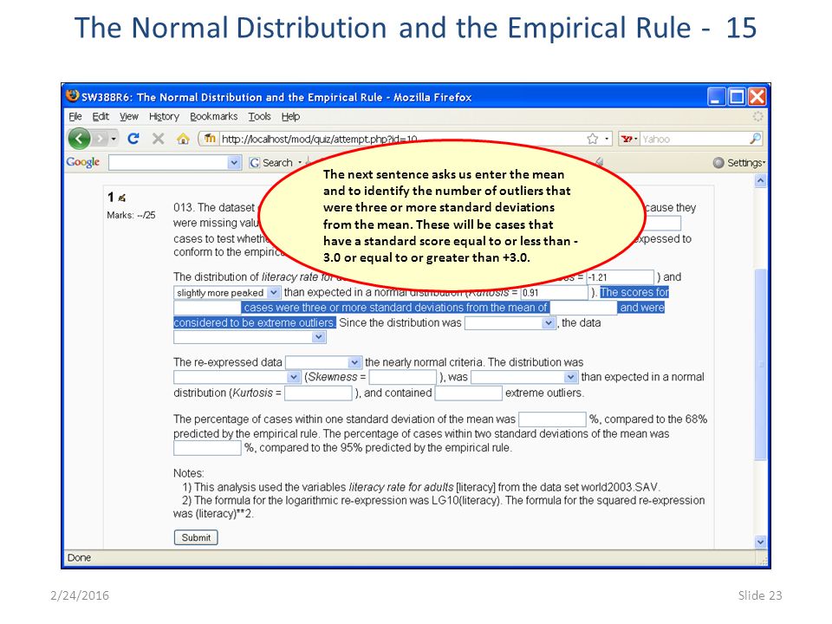This screenshot has width=832, height=624.
Task: Click the Firefox logo in title bar
Action: pos(72,96)
